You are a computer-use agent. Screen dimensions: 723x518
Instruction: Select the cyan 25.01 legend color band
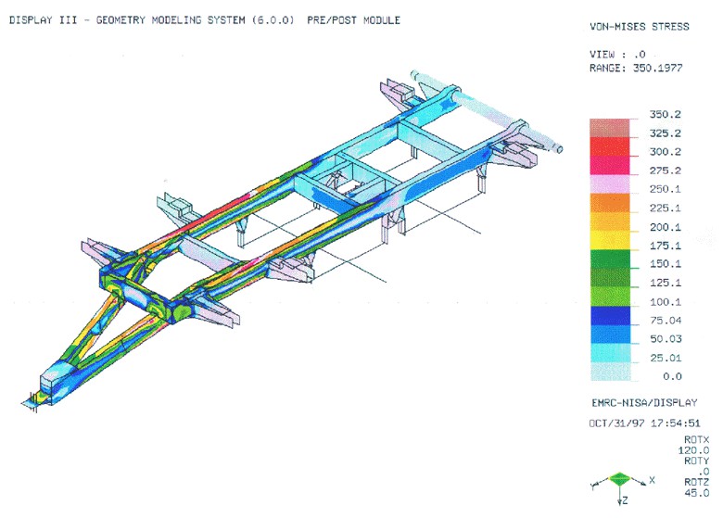click(x=610, y=353)
